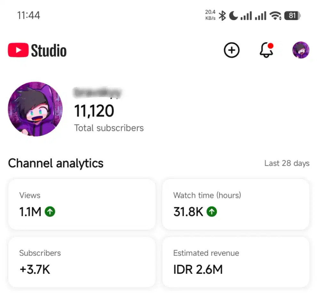
Task: Tap the Bluetooth status icon
Action: coord(222,15)
